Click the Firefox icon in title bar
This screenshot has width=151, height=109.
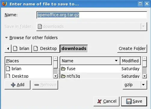pyautogui.click(x=4, y=4)
